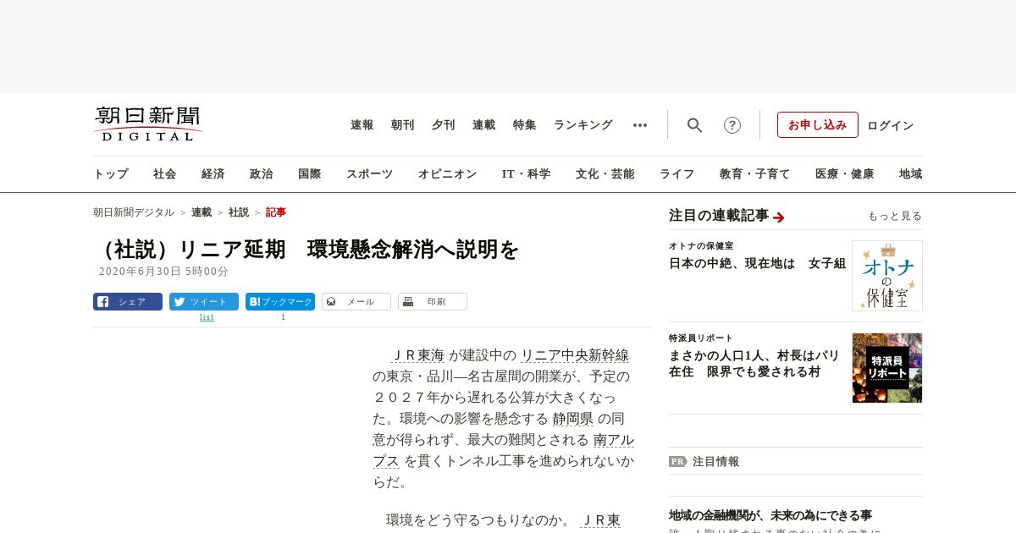Open the 特集 menu item
This screenshot has height=533, width=1016.
coord(525,125)
